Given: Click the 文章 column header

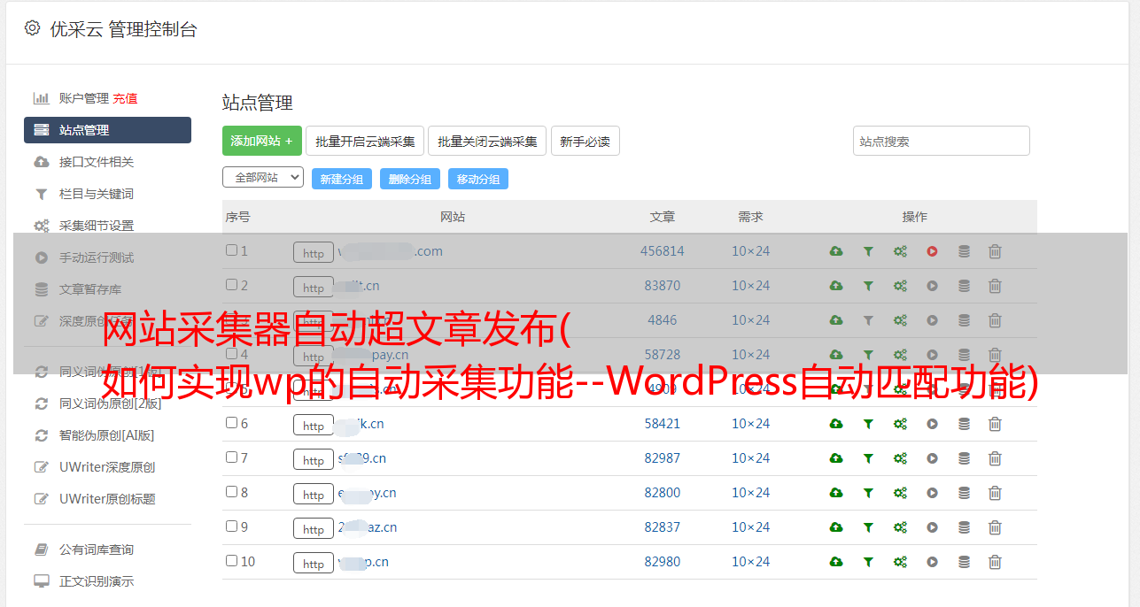Looking at the screenshot, I should [663, 217].
